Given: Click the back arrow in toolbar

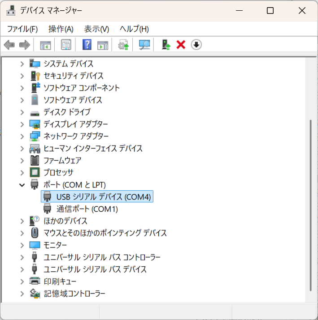Looking at the screenshot, I should [9, 45].
